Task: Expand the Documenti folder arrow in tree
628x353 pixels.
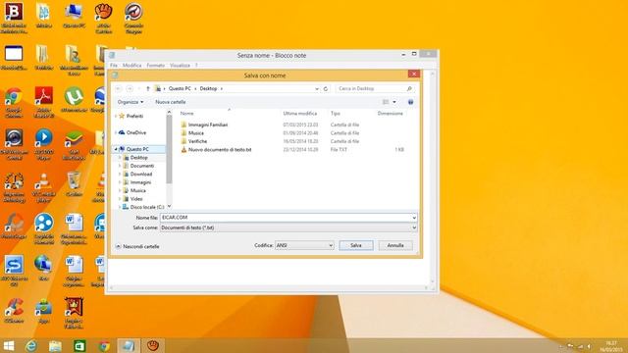Action: (120, 166)
